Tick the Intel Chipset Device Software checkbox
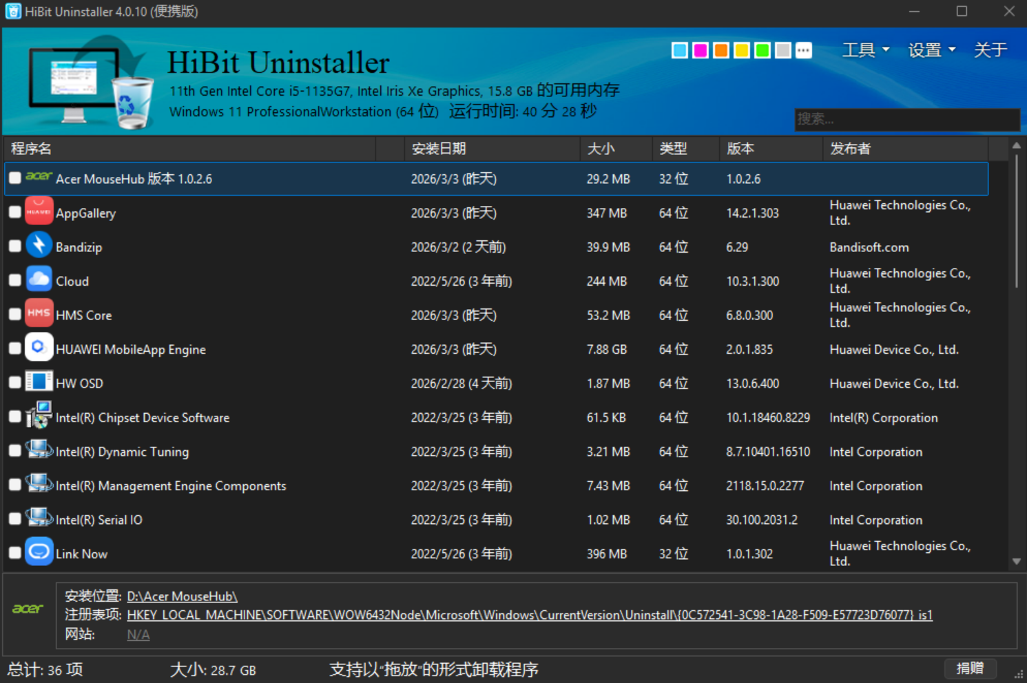1027x683 pixels. click(14, 417)
